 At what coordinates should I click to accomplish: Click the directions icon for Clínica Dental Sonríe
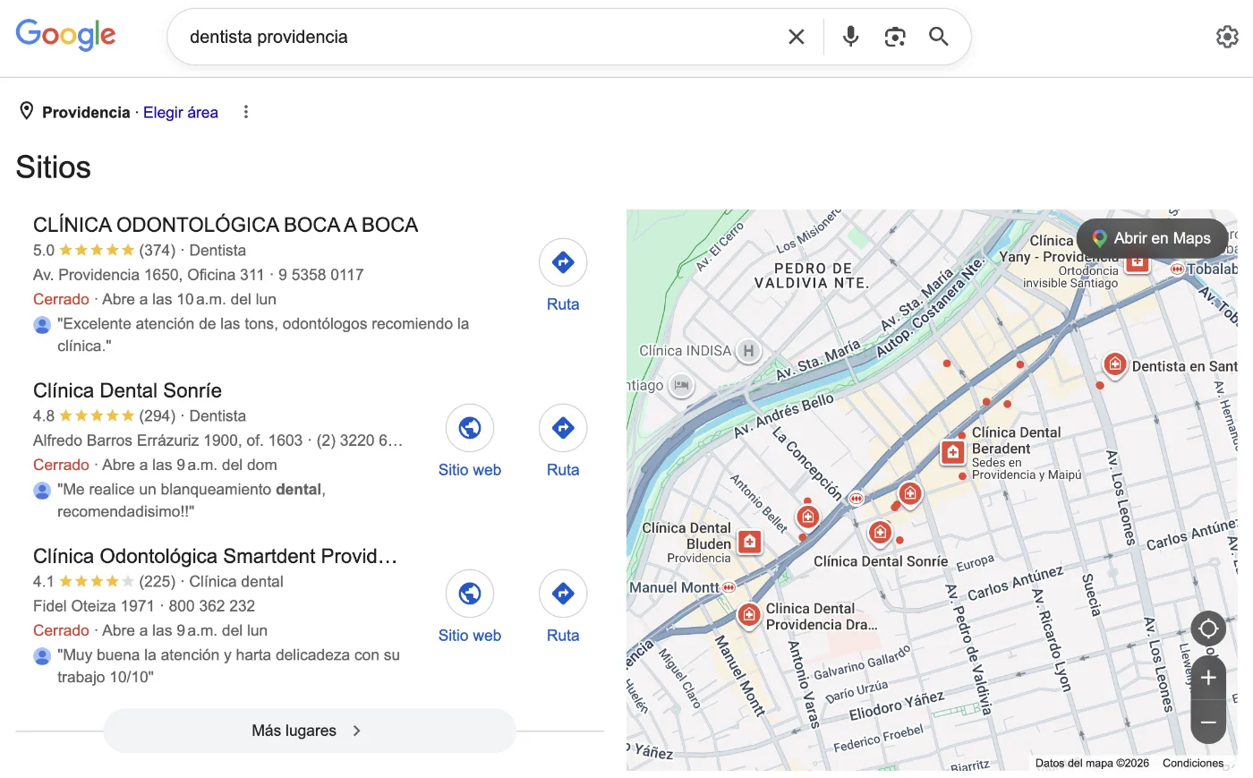pos(563,428)
